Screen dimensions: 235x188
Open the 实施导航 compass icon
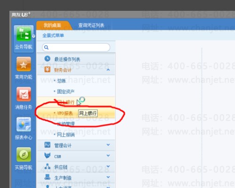coord(23,155)
